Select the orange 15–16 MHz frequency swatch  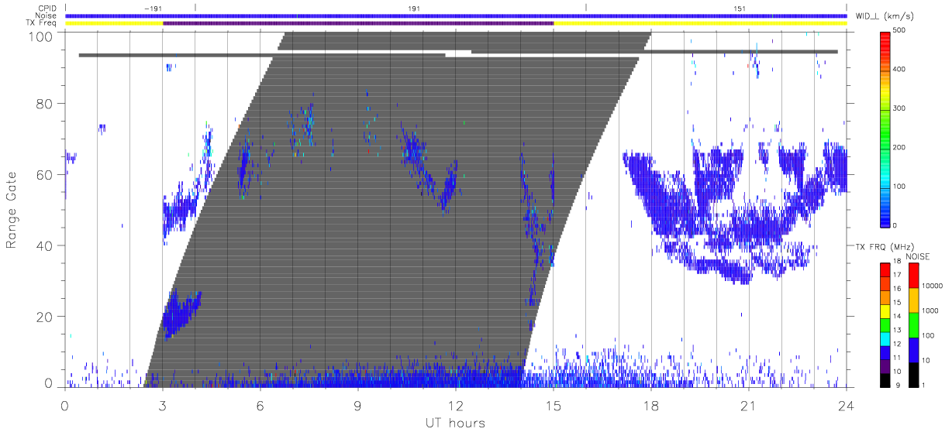coord(885,297)
